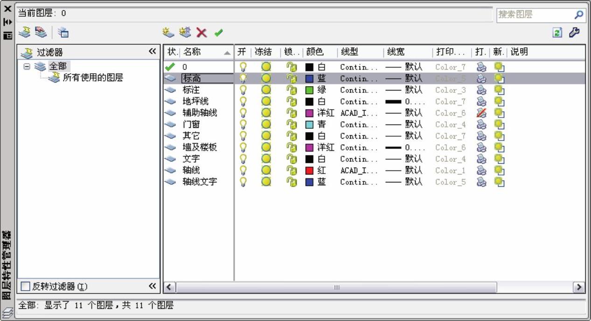Toggle new viewport freeze for 轴线文字
This screenshot has width=591, height=321.
[x=500, y=181]
